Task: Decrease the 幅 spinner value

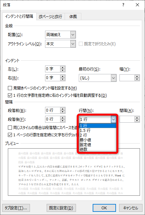Action: pos(137,79)
